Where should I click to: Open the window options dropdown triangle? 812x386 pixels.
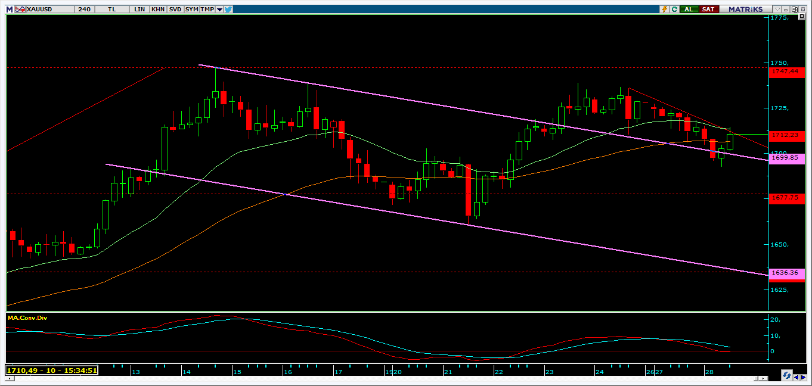777,9
